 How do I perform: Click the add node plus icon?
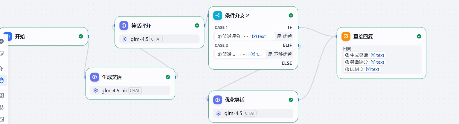click(x=2, y=41)
